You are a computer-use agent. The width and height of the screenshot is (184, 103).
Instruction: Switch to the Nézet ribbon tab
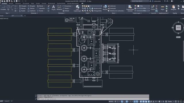pos(32,3)
